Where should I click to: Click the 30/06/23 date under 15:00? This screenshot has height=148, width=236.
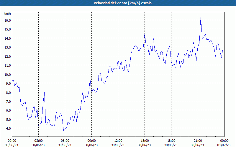(x=144, y=145)
